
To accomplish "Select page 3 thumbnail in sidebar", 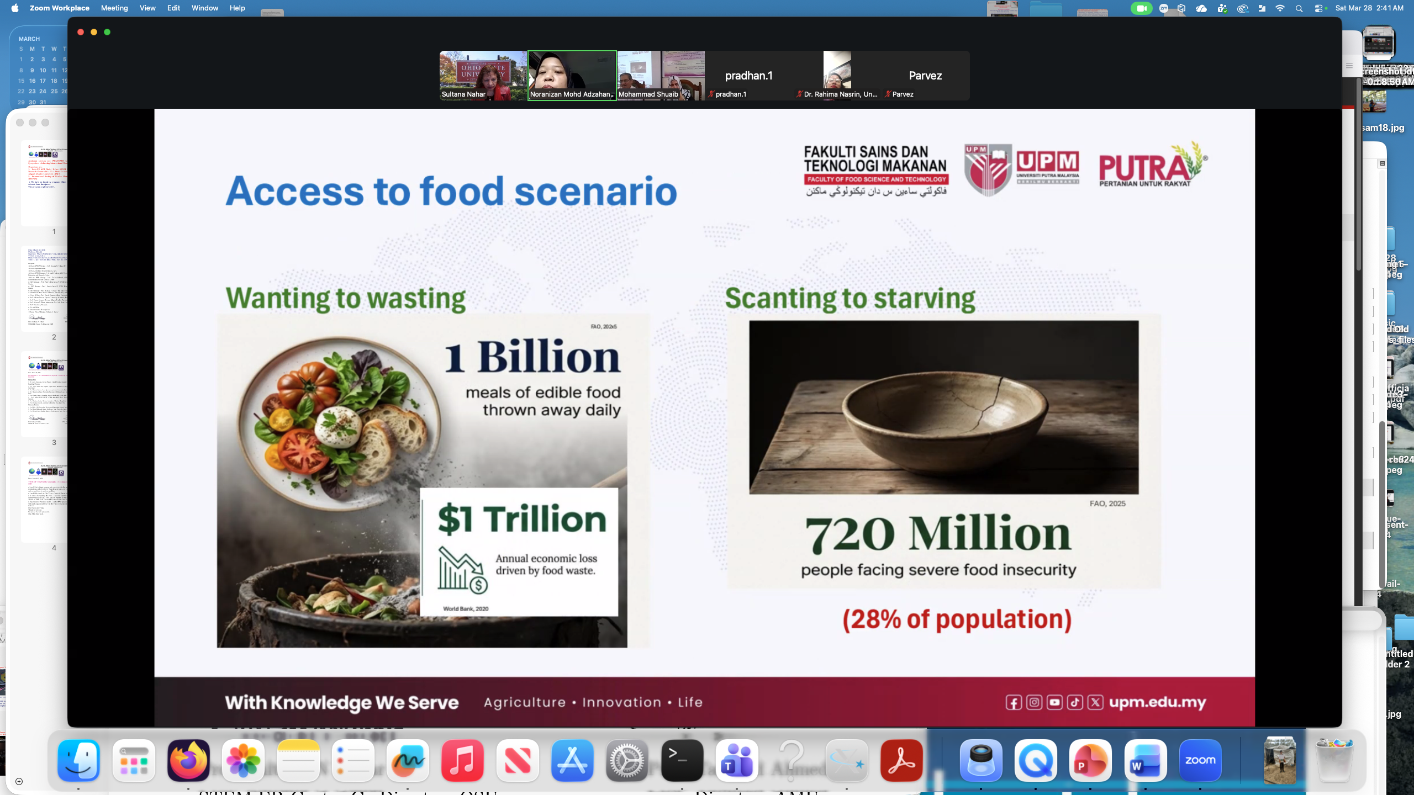I will point(47,394).
